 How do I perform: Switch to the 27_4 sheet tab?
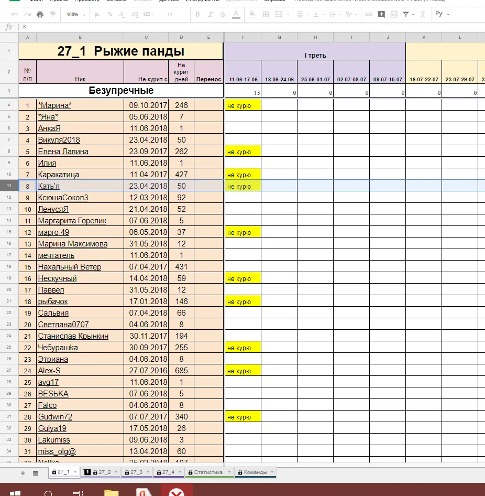[x=169, y=472]
